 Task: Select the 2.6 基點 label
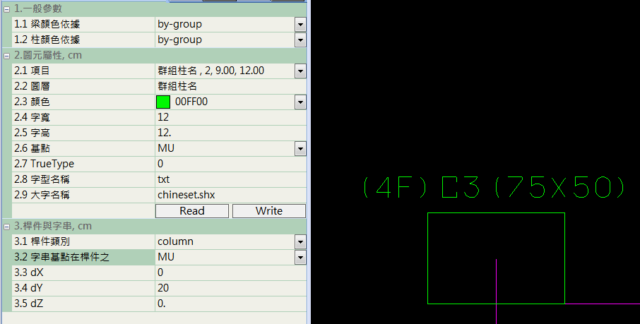pyautogui.click(x=83, y=148)
